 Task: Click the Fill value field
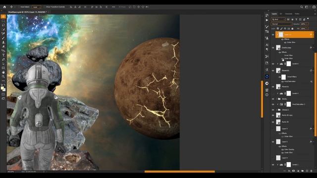[303, 29]
